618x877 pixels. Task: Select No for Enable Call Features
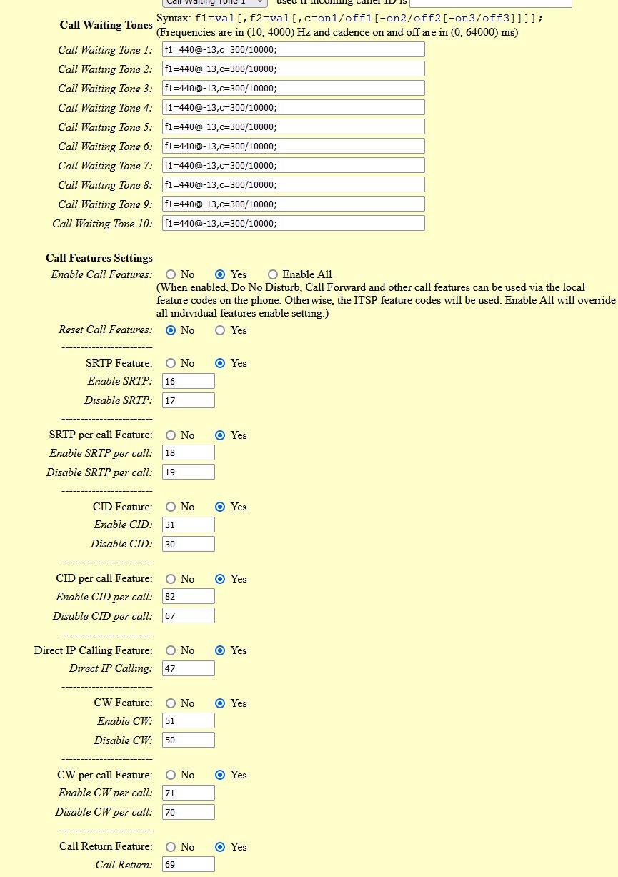[x=171, y=274]
